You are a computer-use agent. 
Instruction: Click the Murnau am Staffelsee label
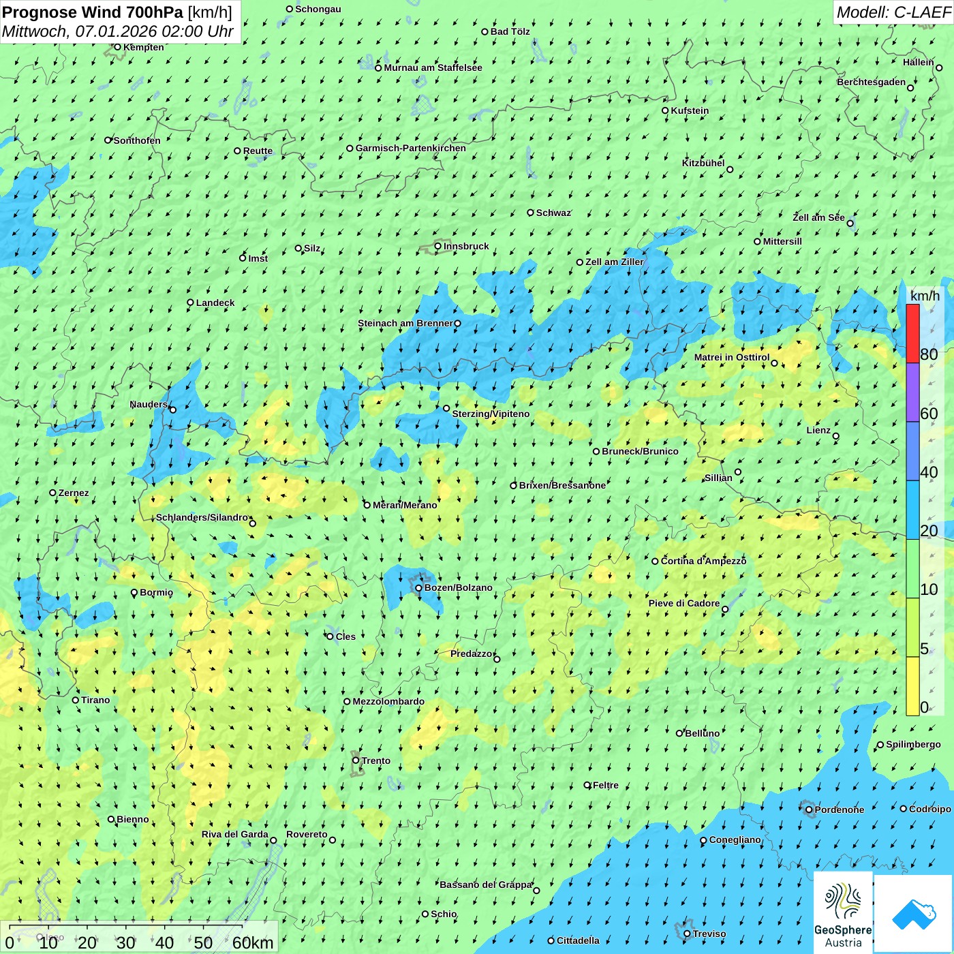(x=433, y=67)
